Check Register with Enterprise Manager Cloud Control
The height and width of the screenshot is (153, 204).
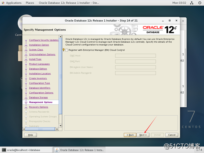coord(67,50)
